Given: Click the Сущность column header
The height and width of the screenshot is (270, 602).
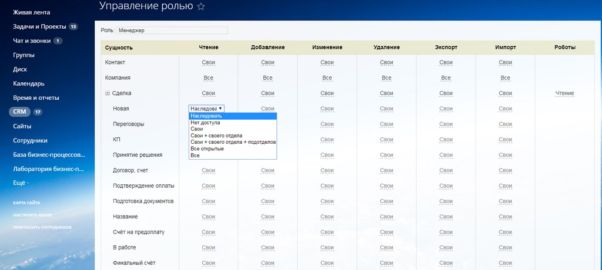Looking at the screenshot, I should tap(119, 48).
